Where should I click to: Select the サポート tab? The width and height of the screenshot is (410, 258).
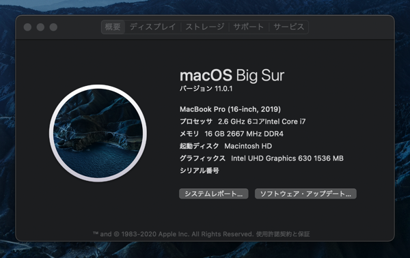click(249, 27)
